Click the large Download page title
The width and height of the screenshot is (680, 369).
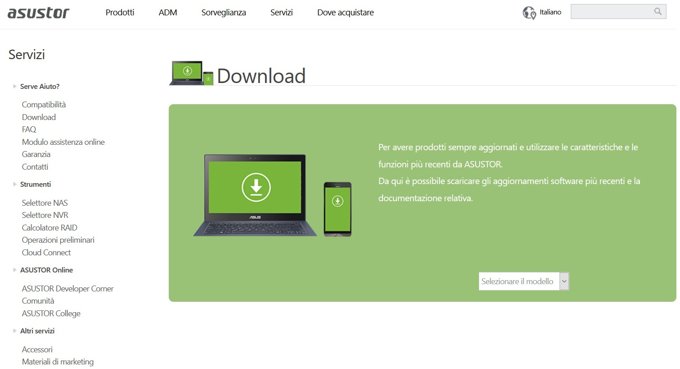261,75
